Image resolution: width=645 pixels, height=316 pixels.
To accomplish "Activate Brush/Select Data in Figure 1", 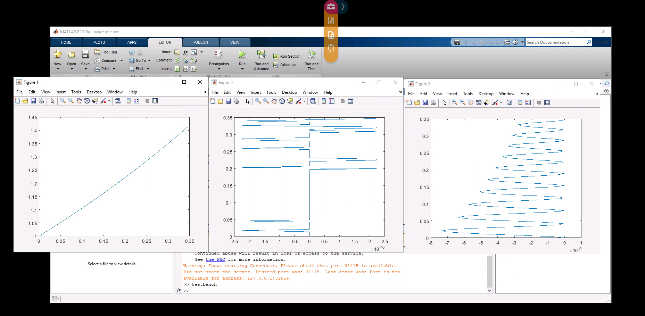I will tap(104, 101).
